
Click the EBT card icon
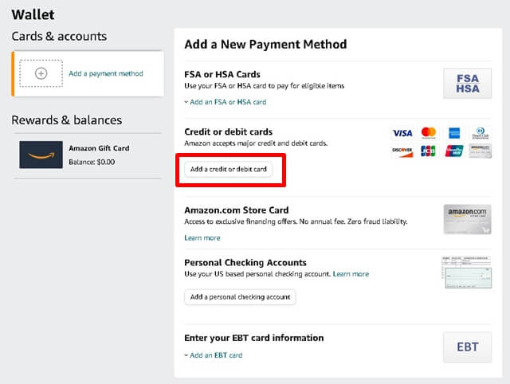click(467, 347)
